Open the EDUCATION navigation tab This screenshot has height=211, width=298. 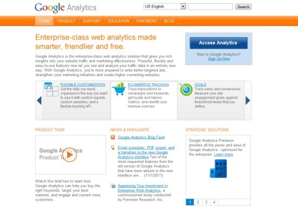119,21
